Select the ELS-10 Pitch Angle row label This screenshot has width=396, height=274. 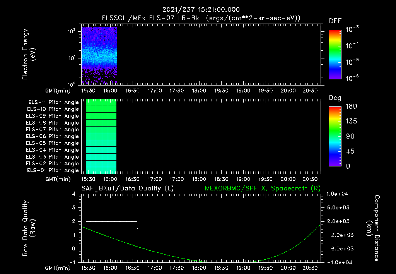coord(53,109)
